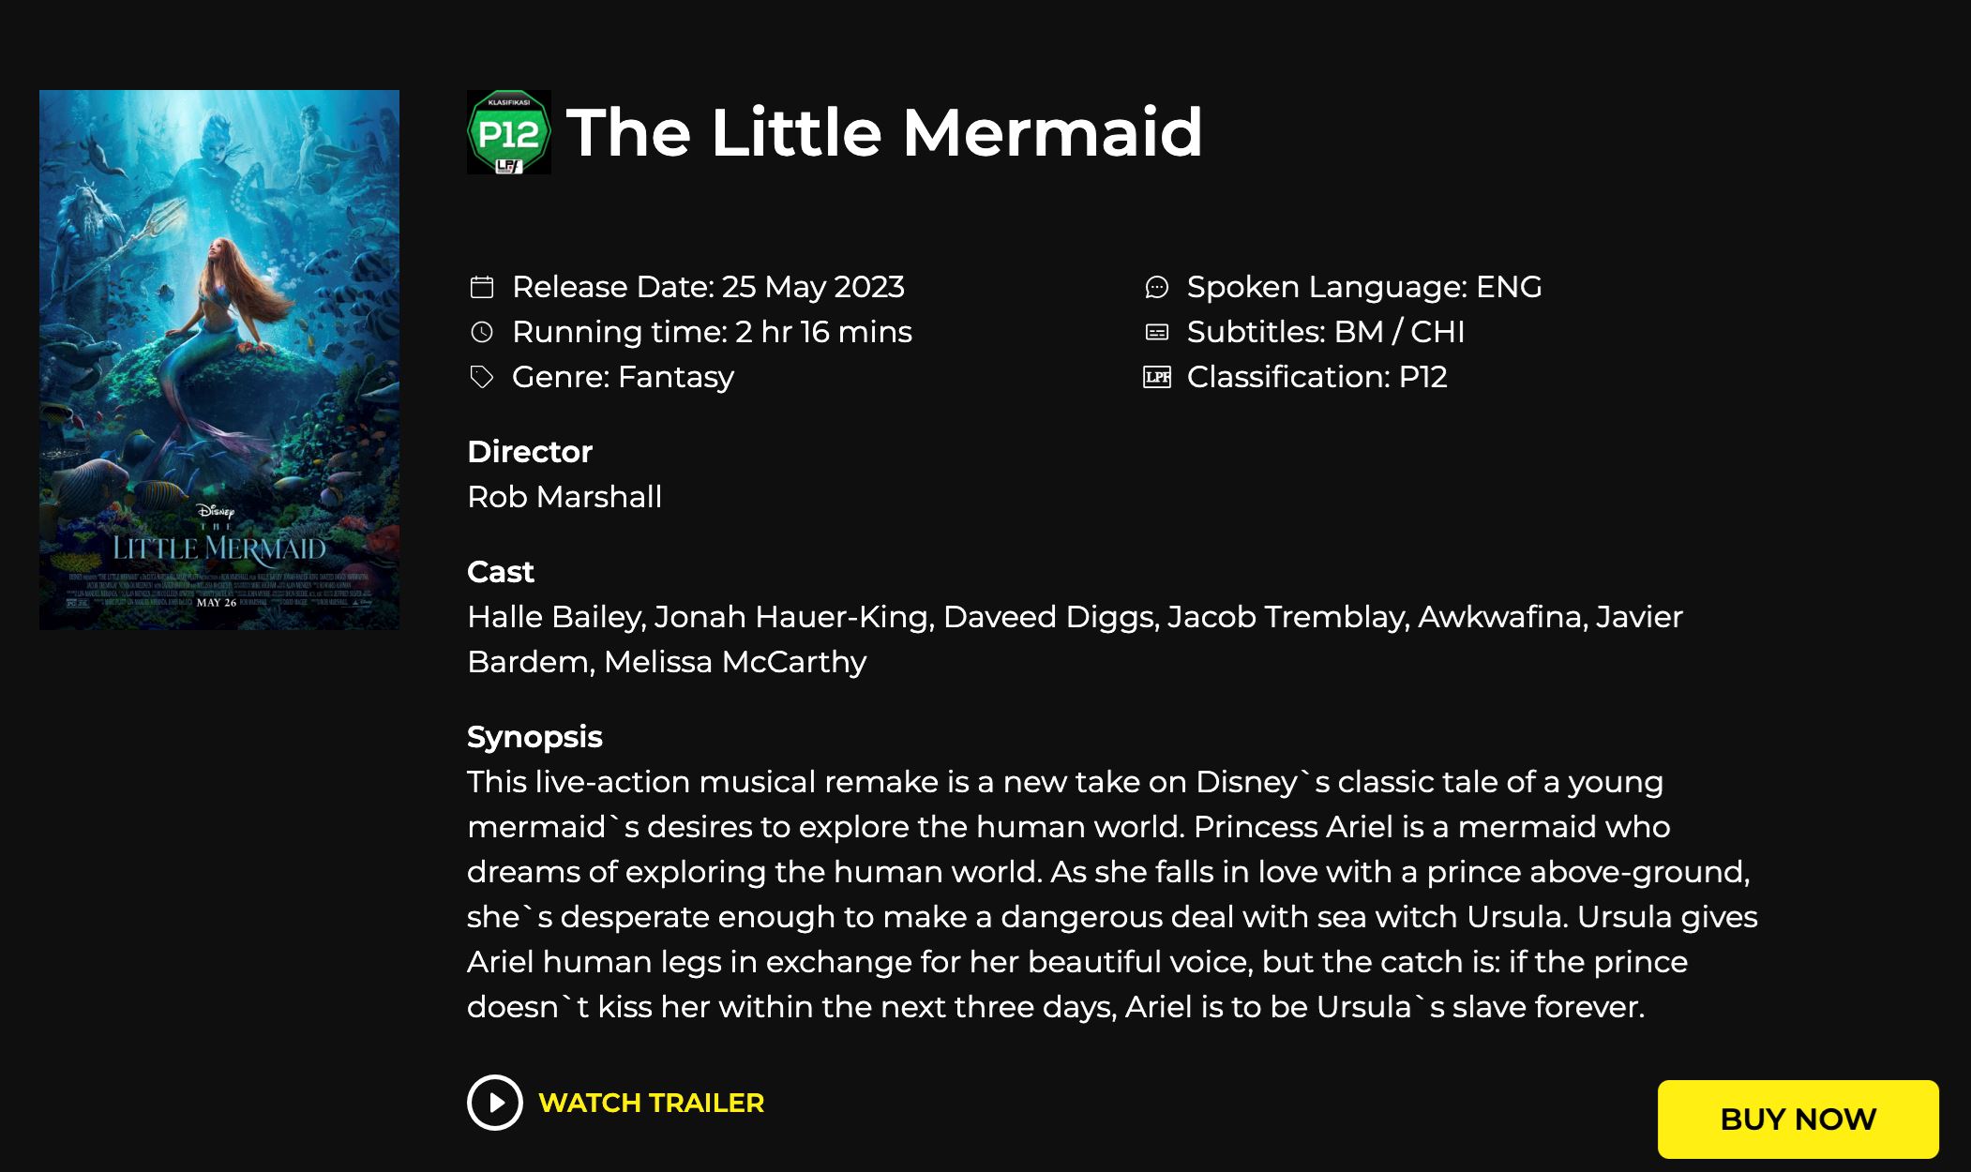Click the Synopsis heading

534,737
